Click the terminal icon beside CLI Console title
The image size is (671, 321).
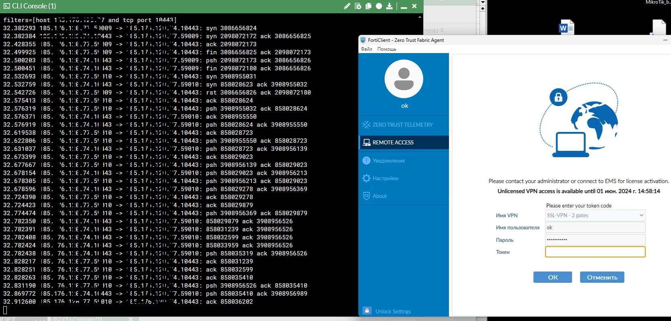(6, 6)
